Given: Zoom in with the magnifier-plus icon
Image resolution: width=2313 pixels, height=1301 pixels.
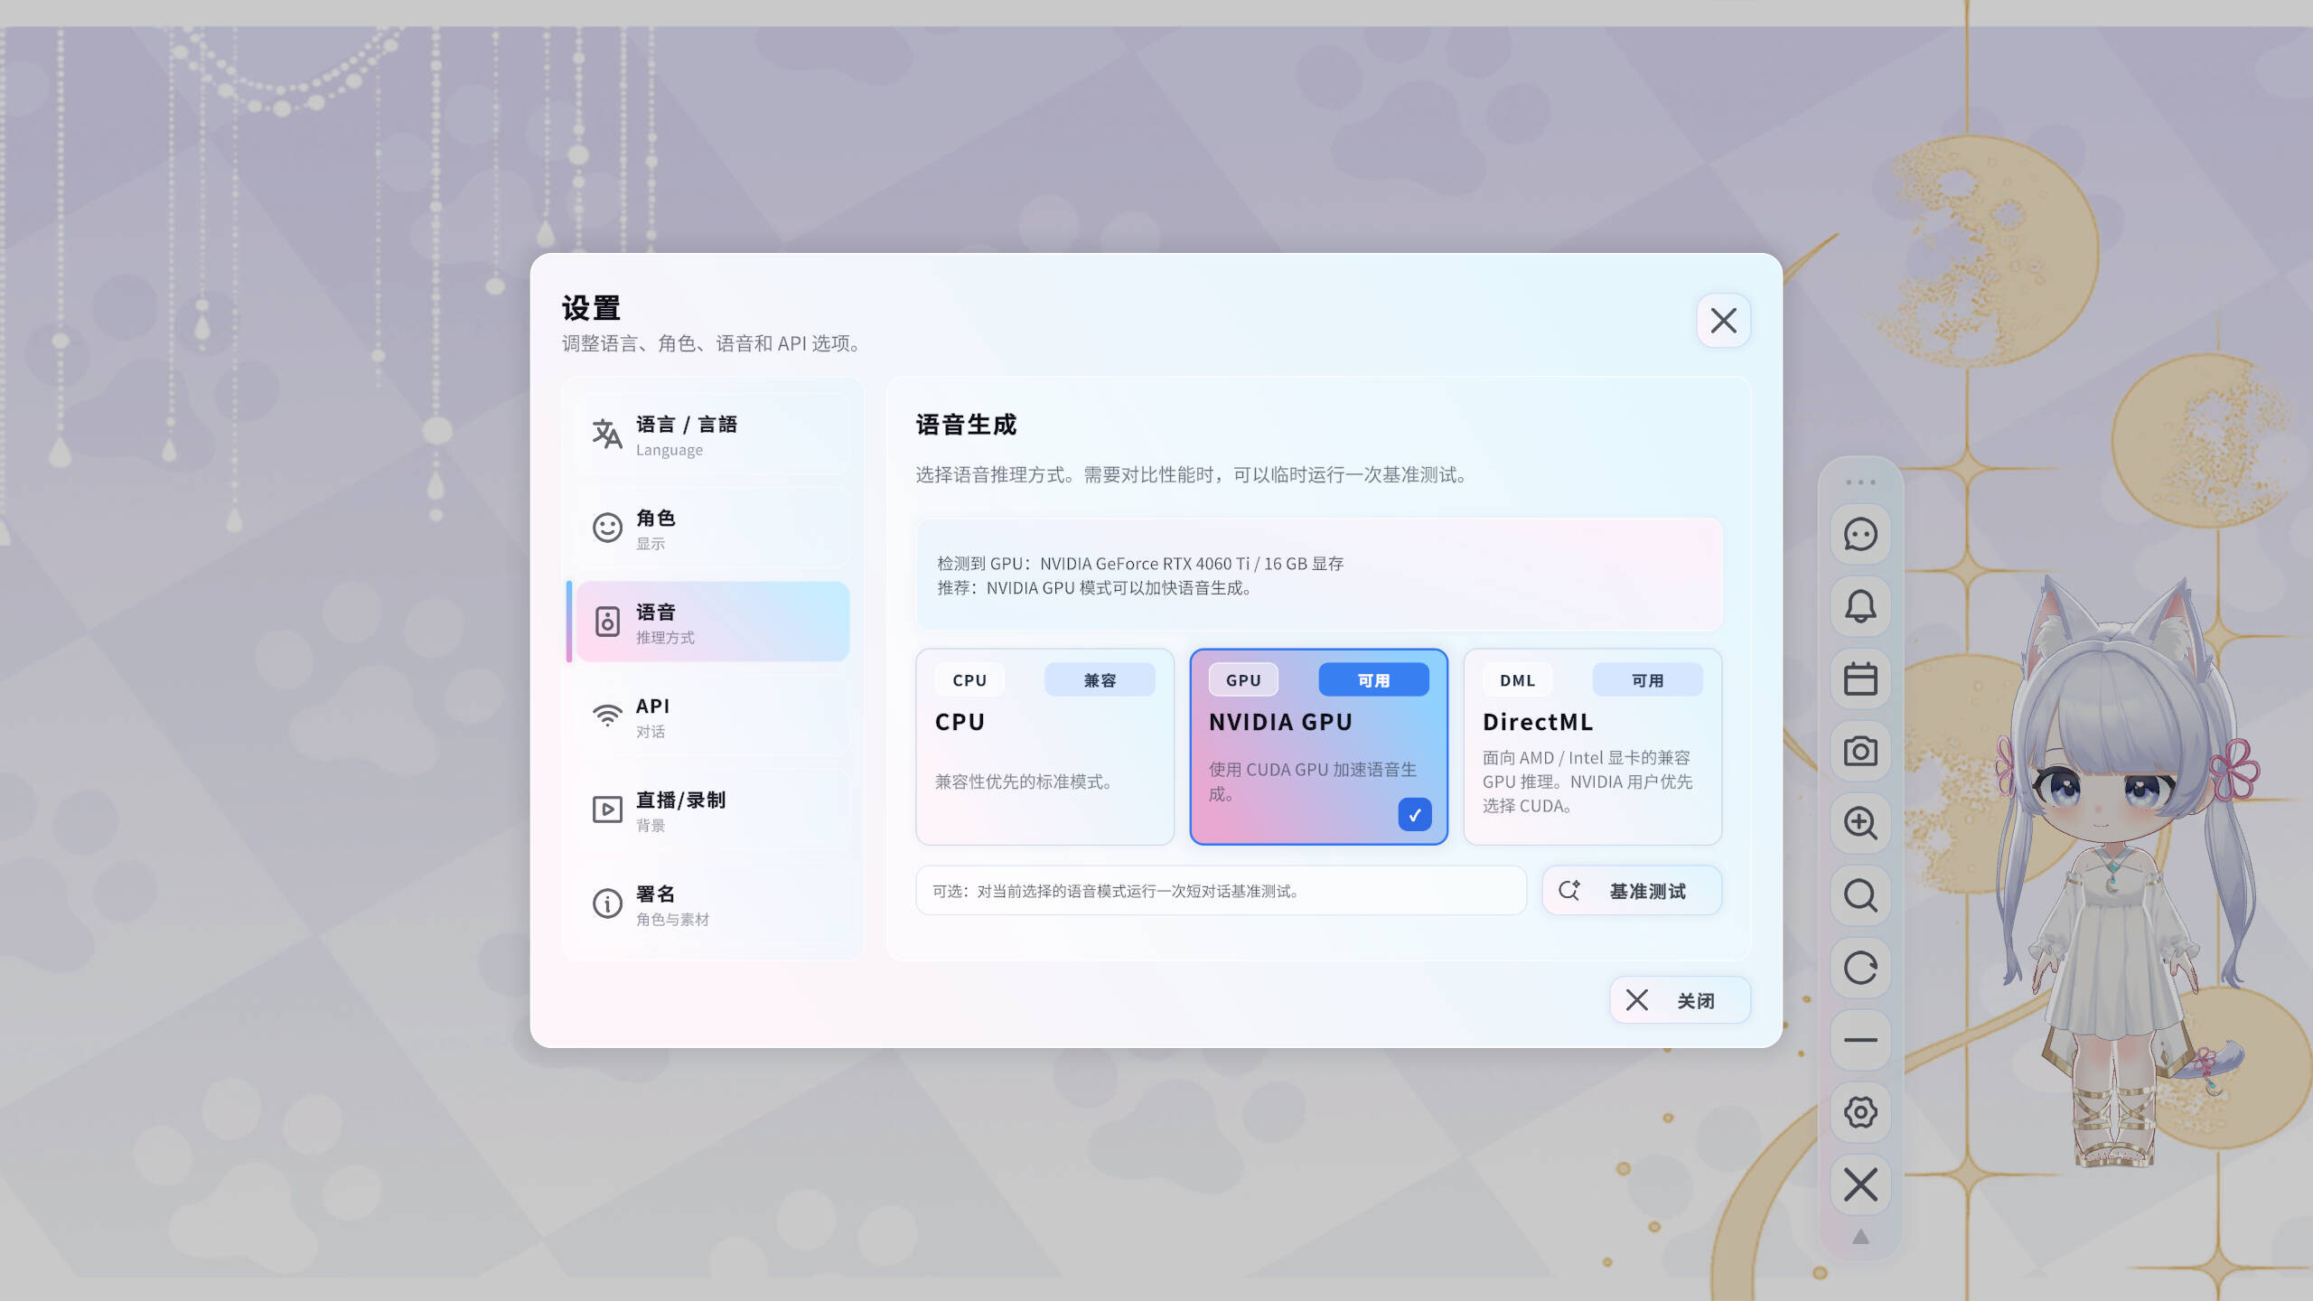Looking at the screenshot, I should [x=1860, y=823].
